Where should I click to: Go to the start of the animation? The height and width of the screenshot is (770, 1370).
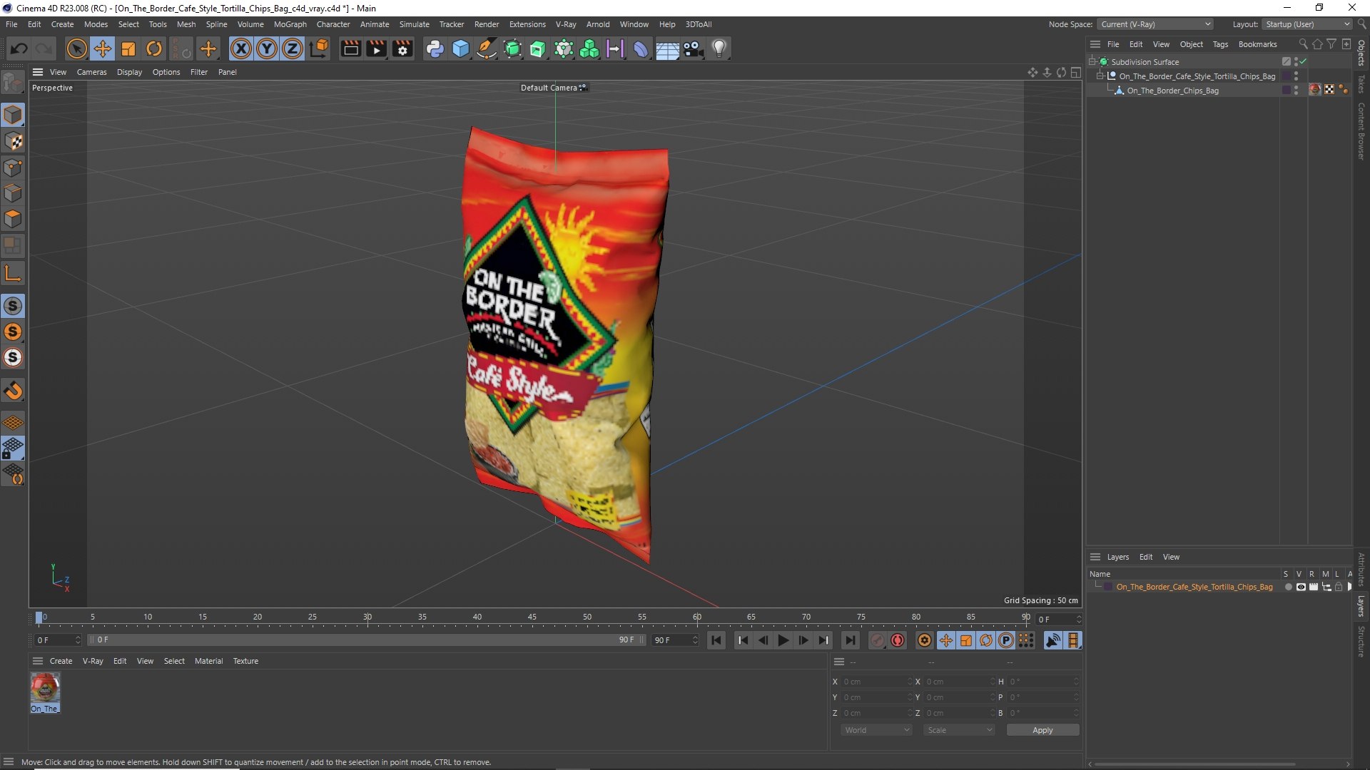click(x=716, y=640)
